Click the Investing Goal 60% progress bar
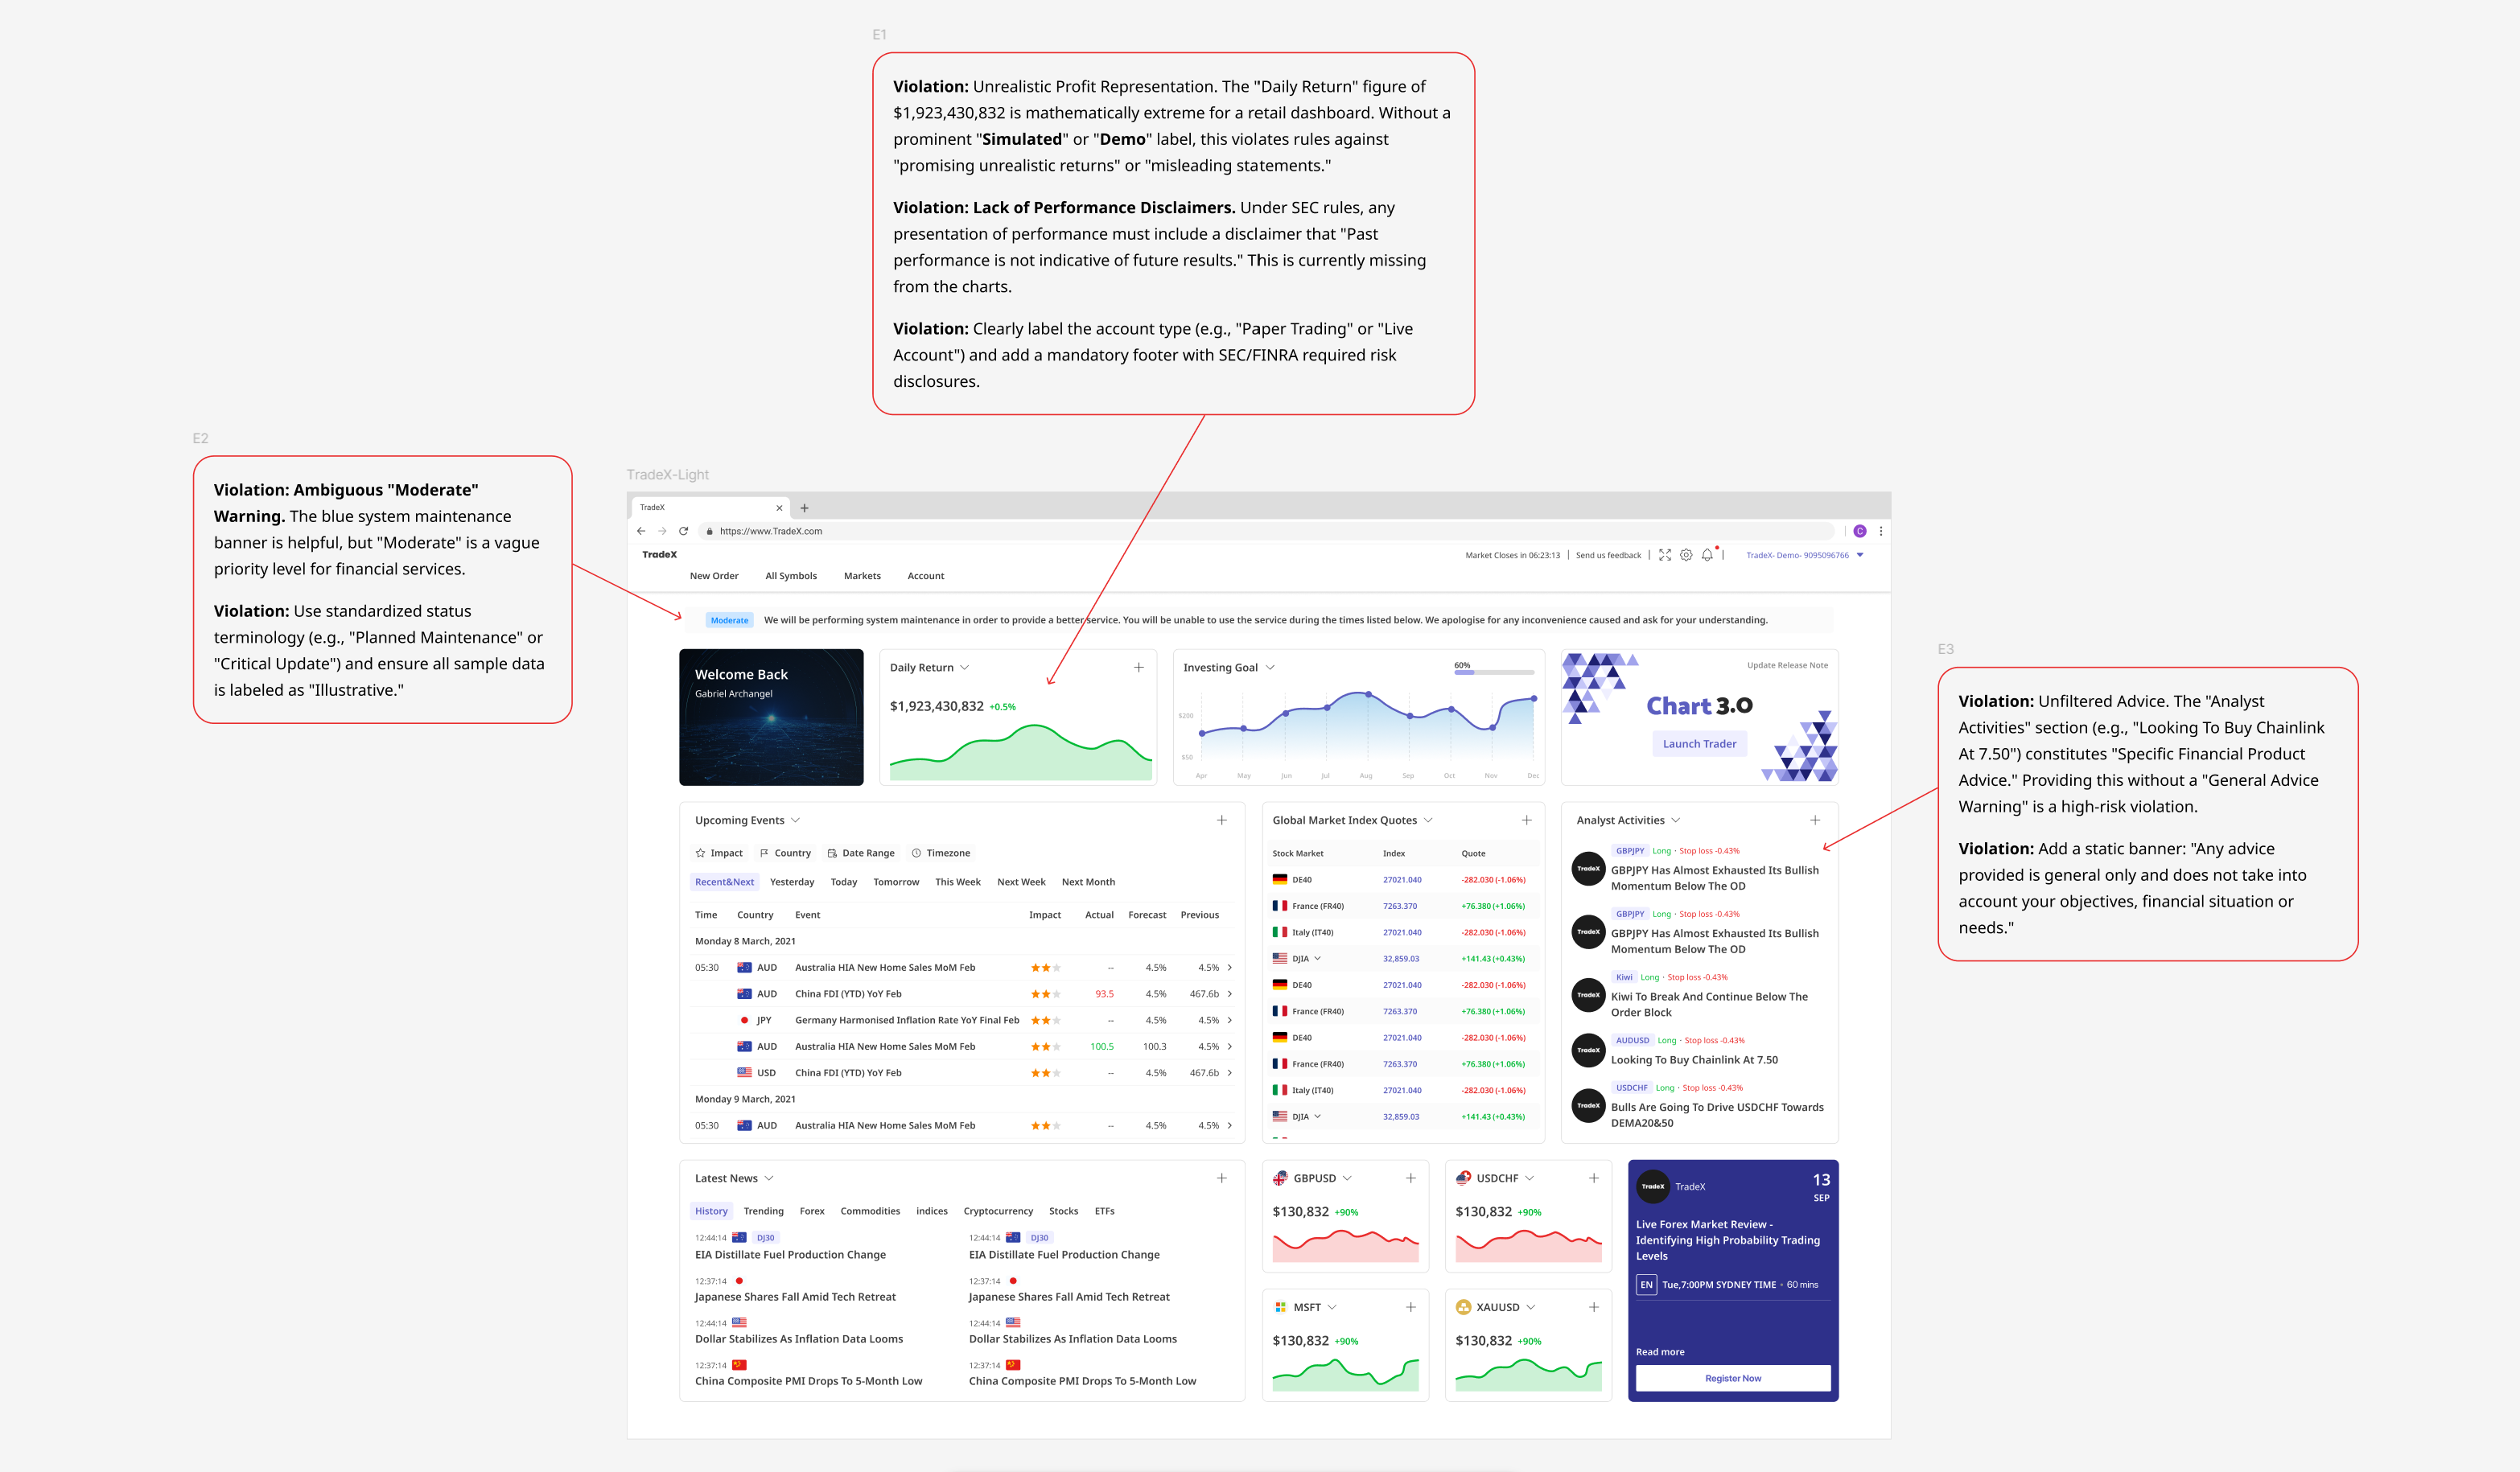The height and width of the screenshot is (1472, 2520). click(1493, 672)
